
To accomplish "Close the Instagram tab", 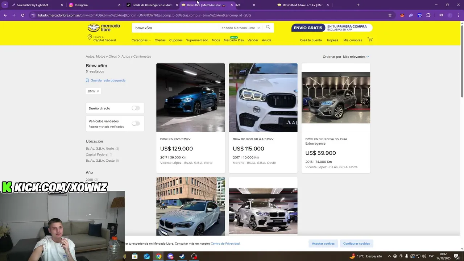I will pos(119,5).
